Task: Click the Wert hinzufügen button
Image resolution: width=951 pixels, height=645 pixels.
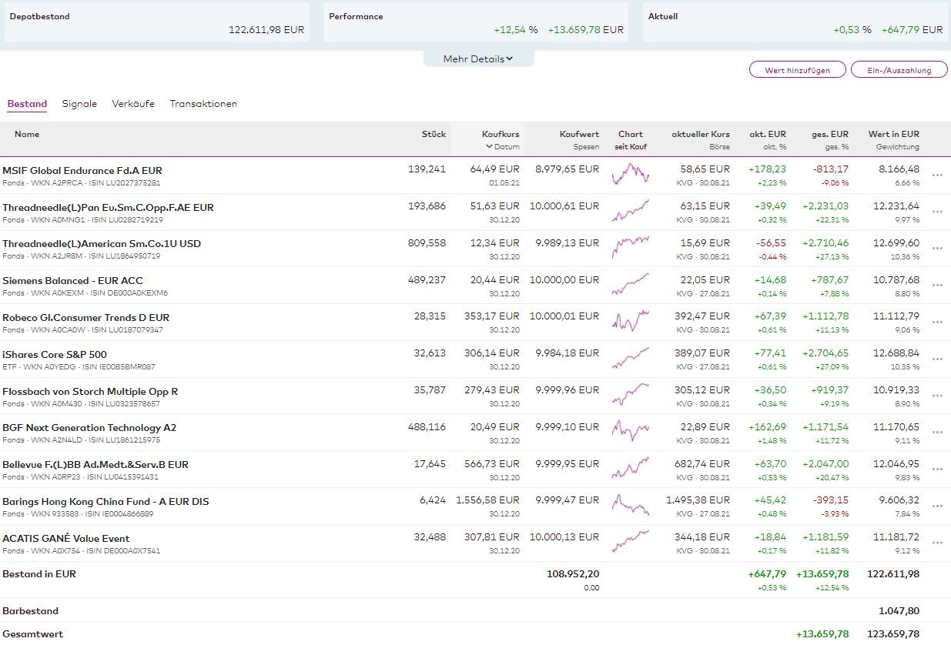Action: tap(797, 70)
